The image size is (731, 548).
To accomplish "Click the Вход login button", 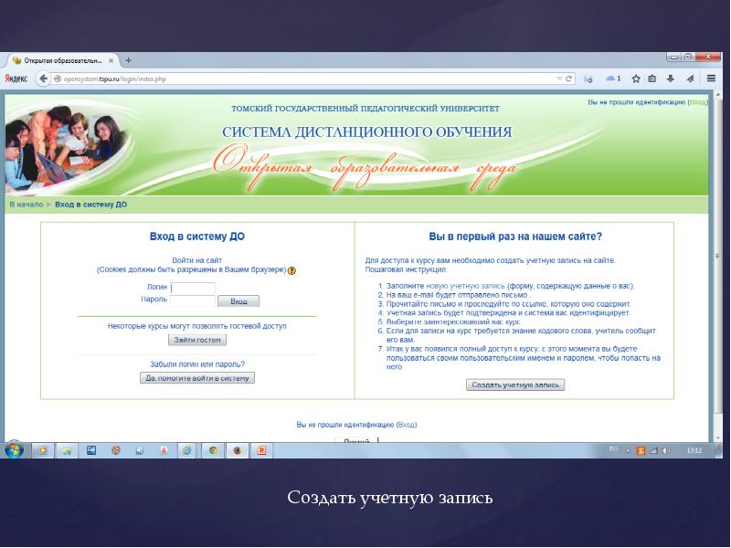I will point(238,300).
